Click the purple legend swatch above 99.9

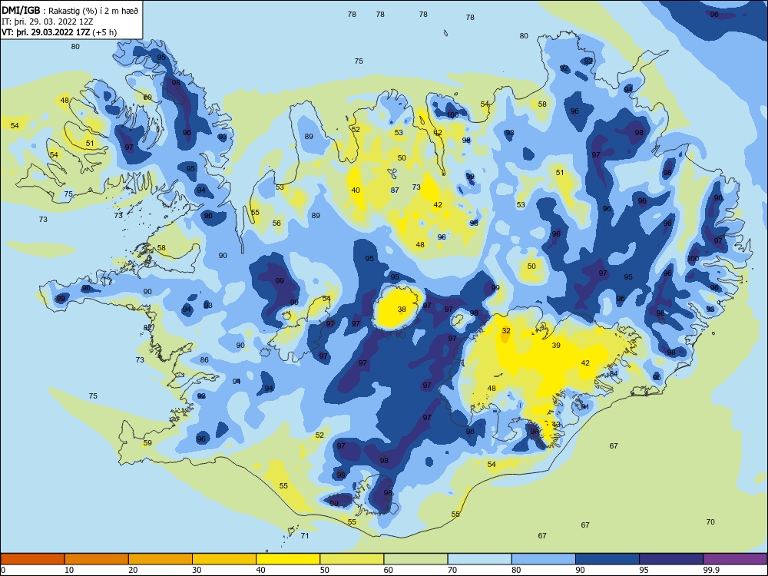pos(735,559)
